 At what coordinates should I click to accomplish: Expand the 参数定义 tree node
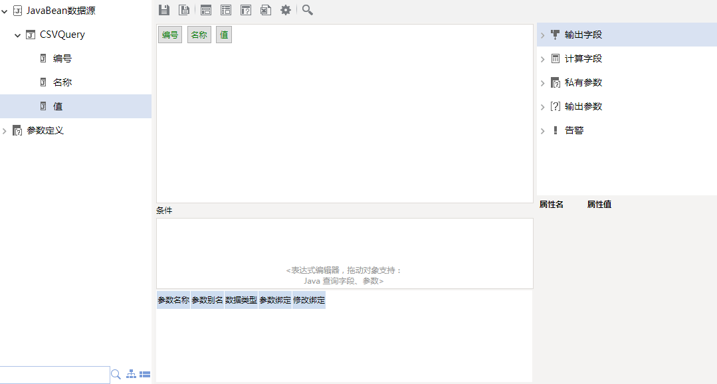[x=5, y=131]
